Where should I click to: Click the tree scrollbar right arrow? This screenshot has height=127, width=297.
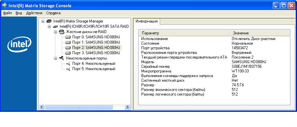(x=128, y=107)
